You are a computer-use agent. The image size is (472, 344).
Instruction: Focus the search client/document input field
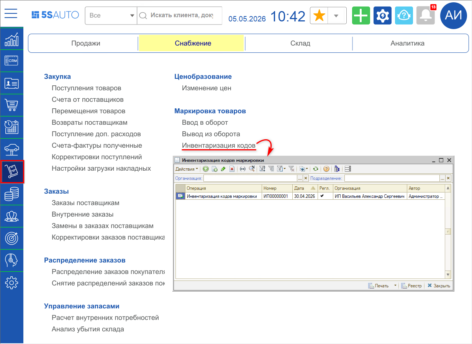coord(180,16)
